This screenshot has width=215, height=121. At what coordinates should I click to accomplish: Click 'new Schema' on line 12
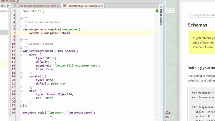67,51
